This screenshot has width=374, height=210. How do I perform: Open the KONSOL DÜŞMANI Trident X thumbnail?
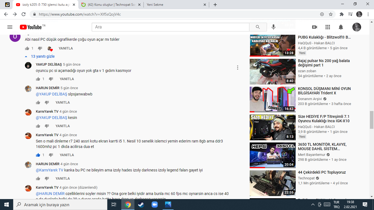pos(273,99)
